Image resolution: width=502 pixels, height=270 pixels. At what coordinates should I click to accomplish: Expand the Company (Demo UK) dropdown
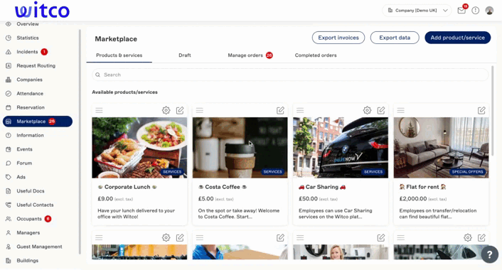pyautogui.click(x=417, y=11)
